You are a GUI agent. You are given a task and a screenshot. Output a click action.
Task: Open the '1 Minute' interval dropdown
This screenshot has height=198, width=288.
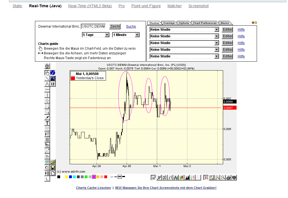pyautogui.click(x=137, y=35)
